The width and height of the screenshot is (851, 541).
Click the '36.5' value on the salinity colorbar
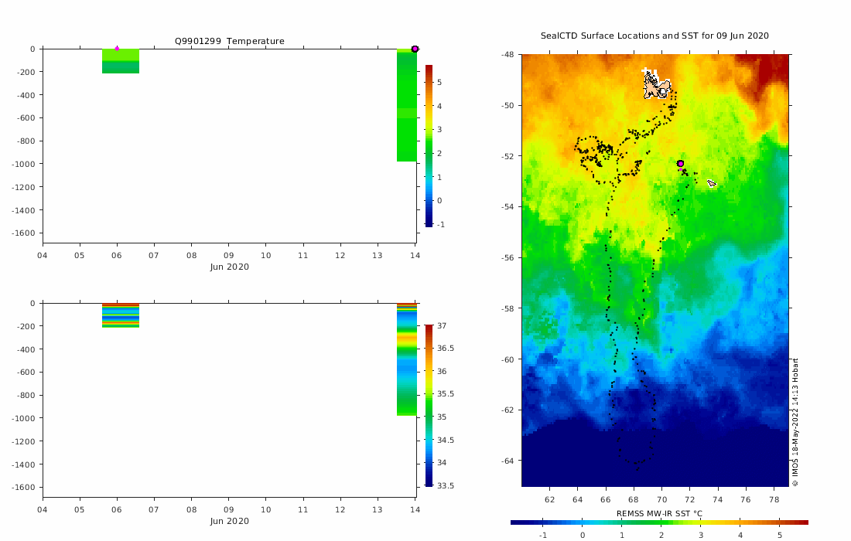tap(446, 348)
